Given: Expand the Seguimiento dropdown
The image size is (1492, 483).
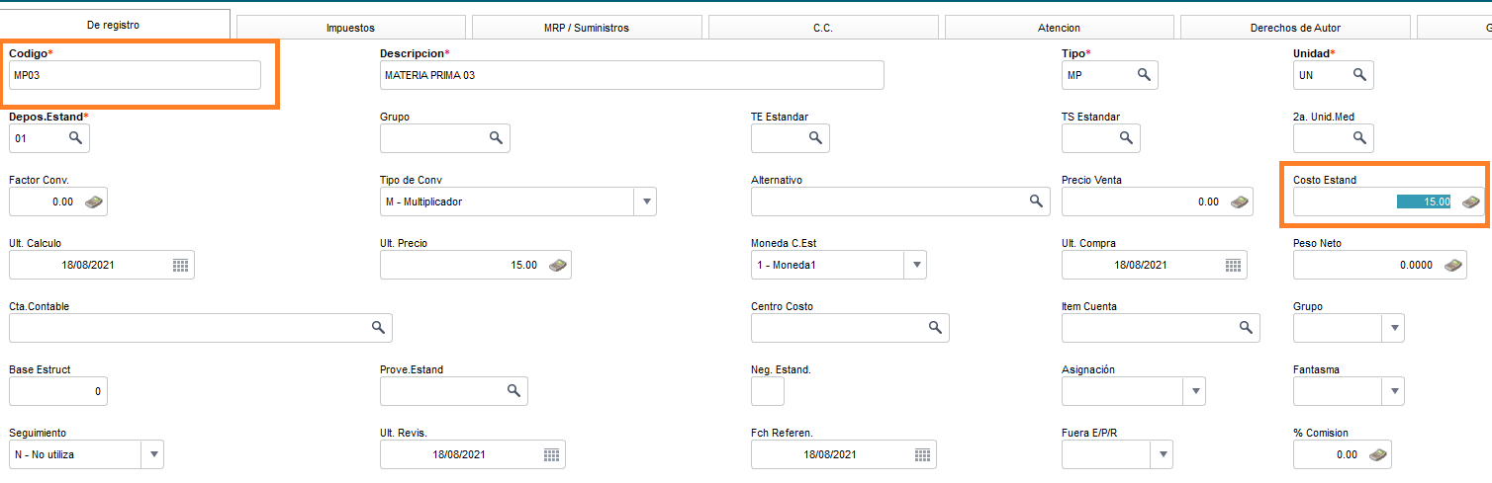Looking at the screenshot, I should click(152, 454).
